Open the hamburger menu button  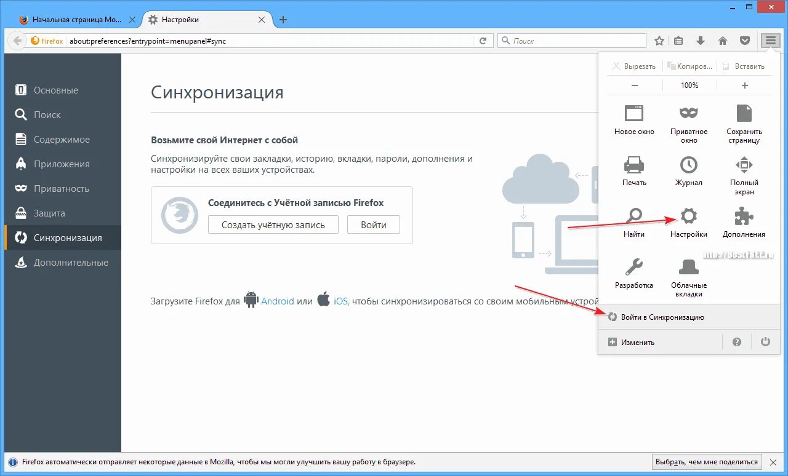click(770, 41)
